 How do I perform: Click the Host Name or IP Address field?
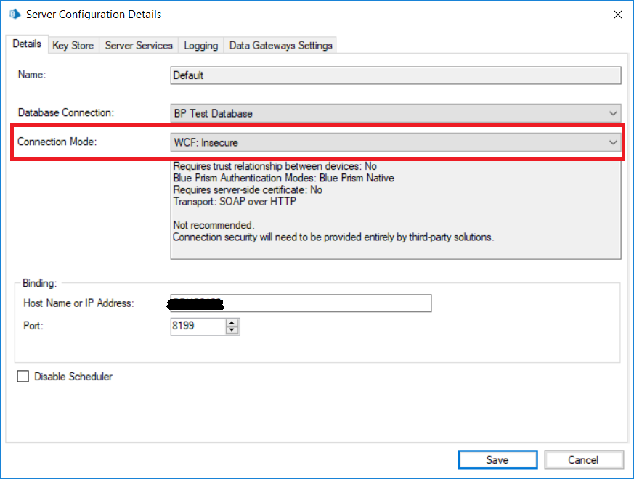pyautogui.click(x=299, y=303)
